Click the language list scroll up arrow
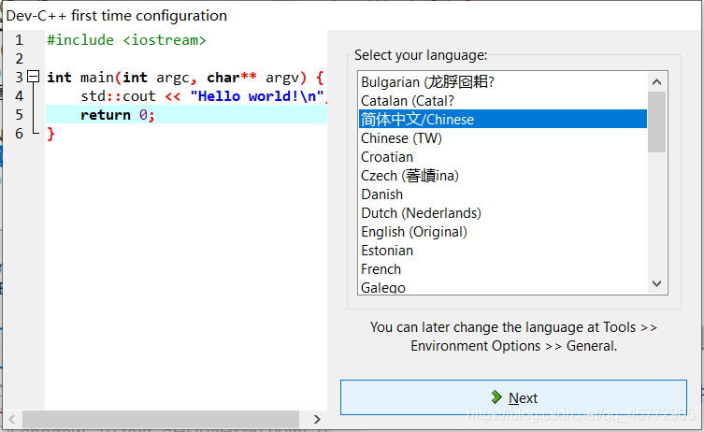 (657, 81)
